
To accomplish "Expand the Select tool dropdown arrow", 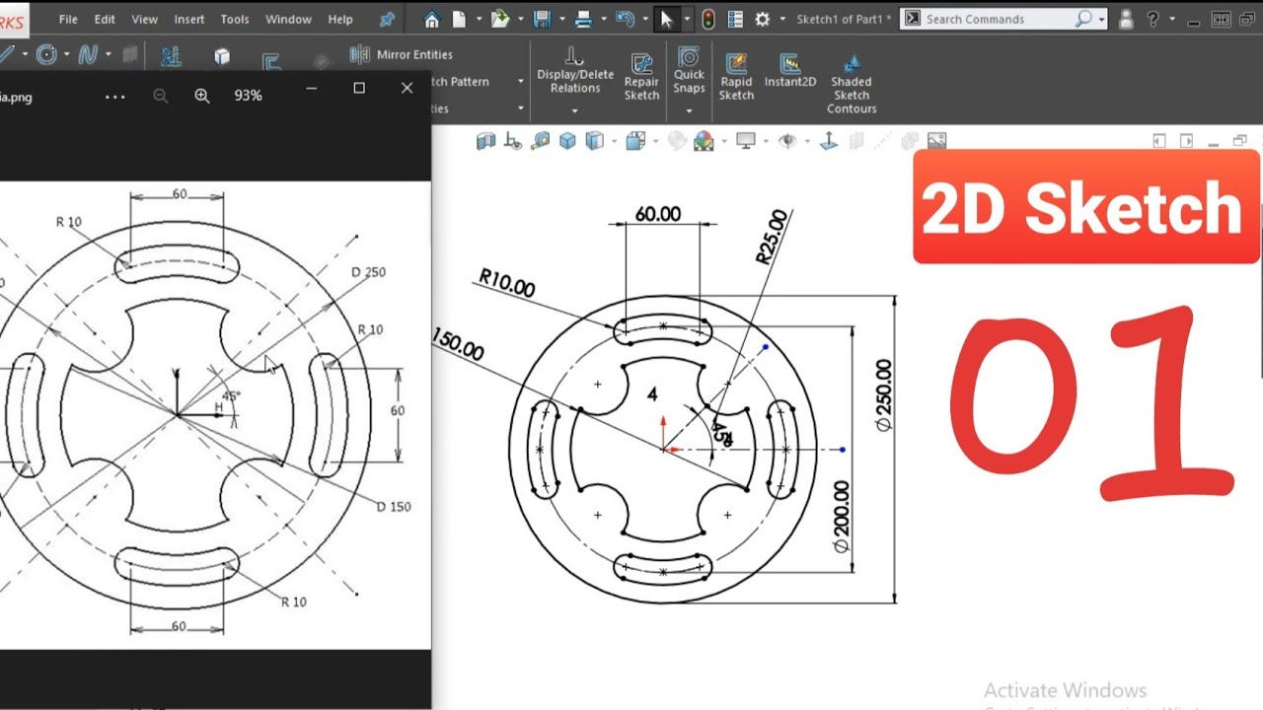I will (x=687, y=19).
